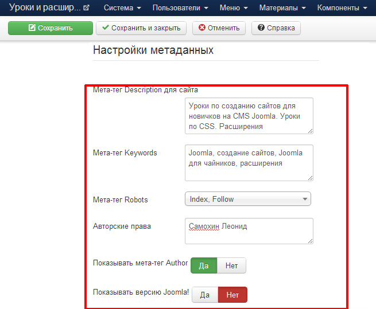Click the Авторские права text field
376x309 pixels.
[x=249, y=230]
